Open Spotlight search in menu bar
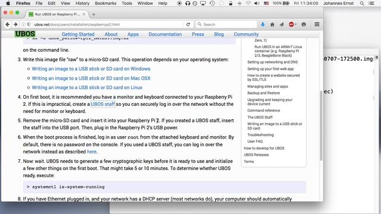 pyautogui.click(x=362, y=4)
